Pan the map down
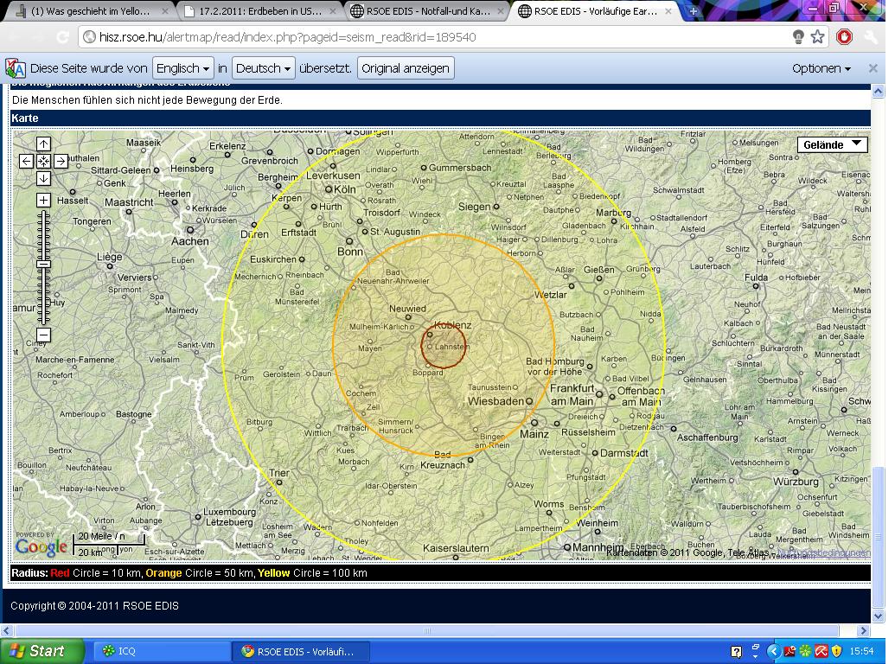The height and width of the screenshot is (664, 895). click(x=44, y=179)
